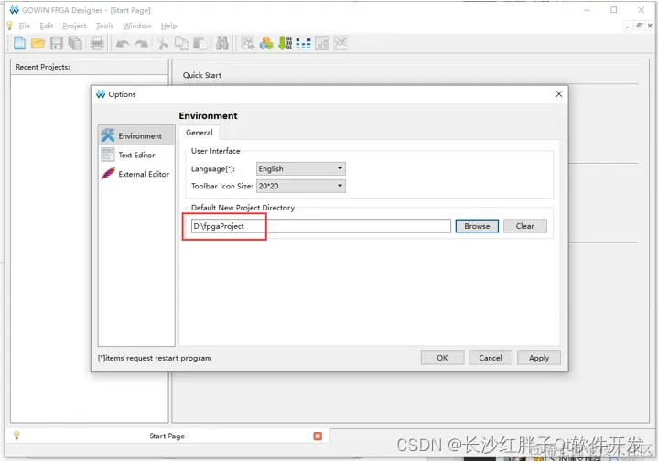
Task: Open the Project menu
Action: pos(74,26)
